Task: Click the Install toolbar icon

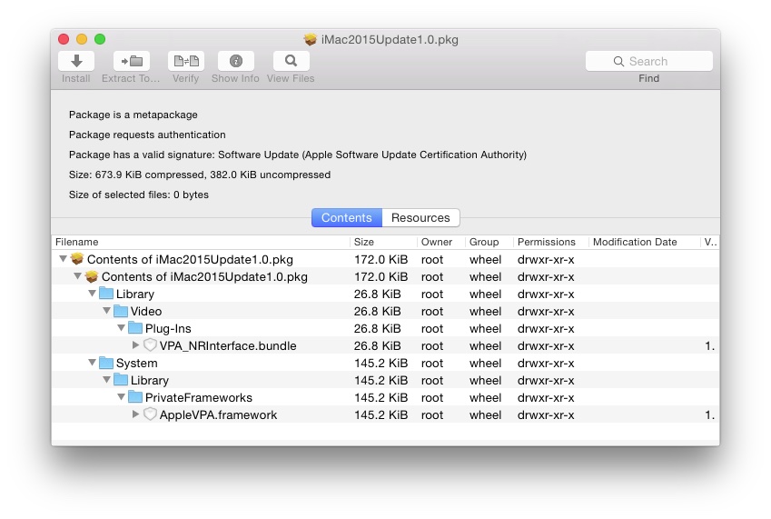Action: 76,61
